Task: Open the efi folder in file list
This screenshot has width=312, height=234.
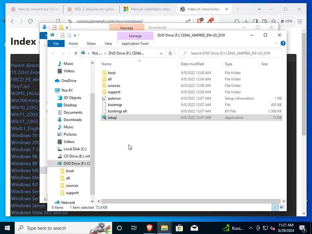Action: click(110, 79)
